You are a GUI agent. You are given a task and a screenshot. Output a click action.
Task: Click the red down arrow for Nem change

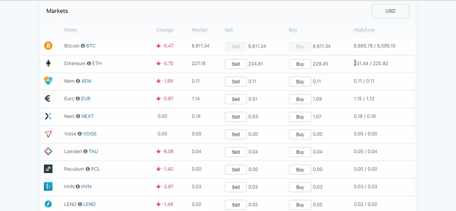pos(159,81)
